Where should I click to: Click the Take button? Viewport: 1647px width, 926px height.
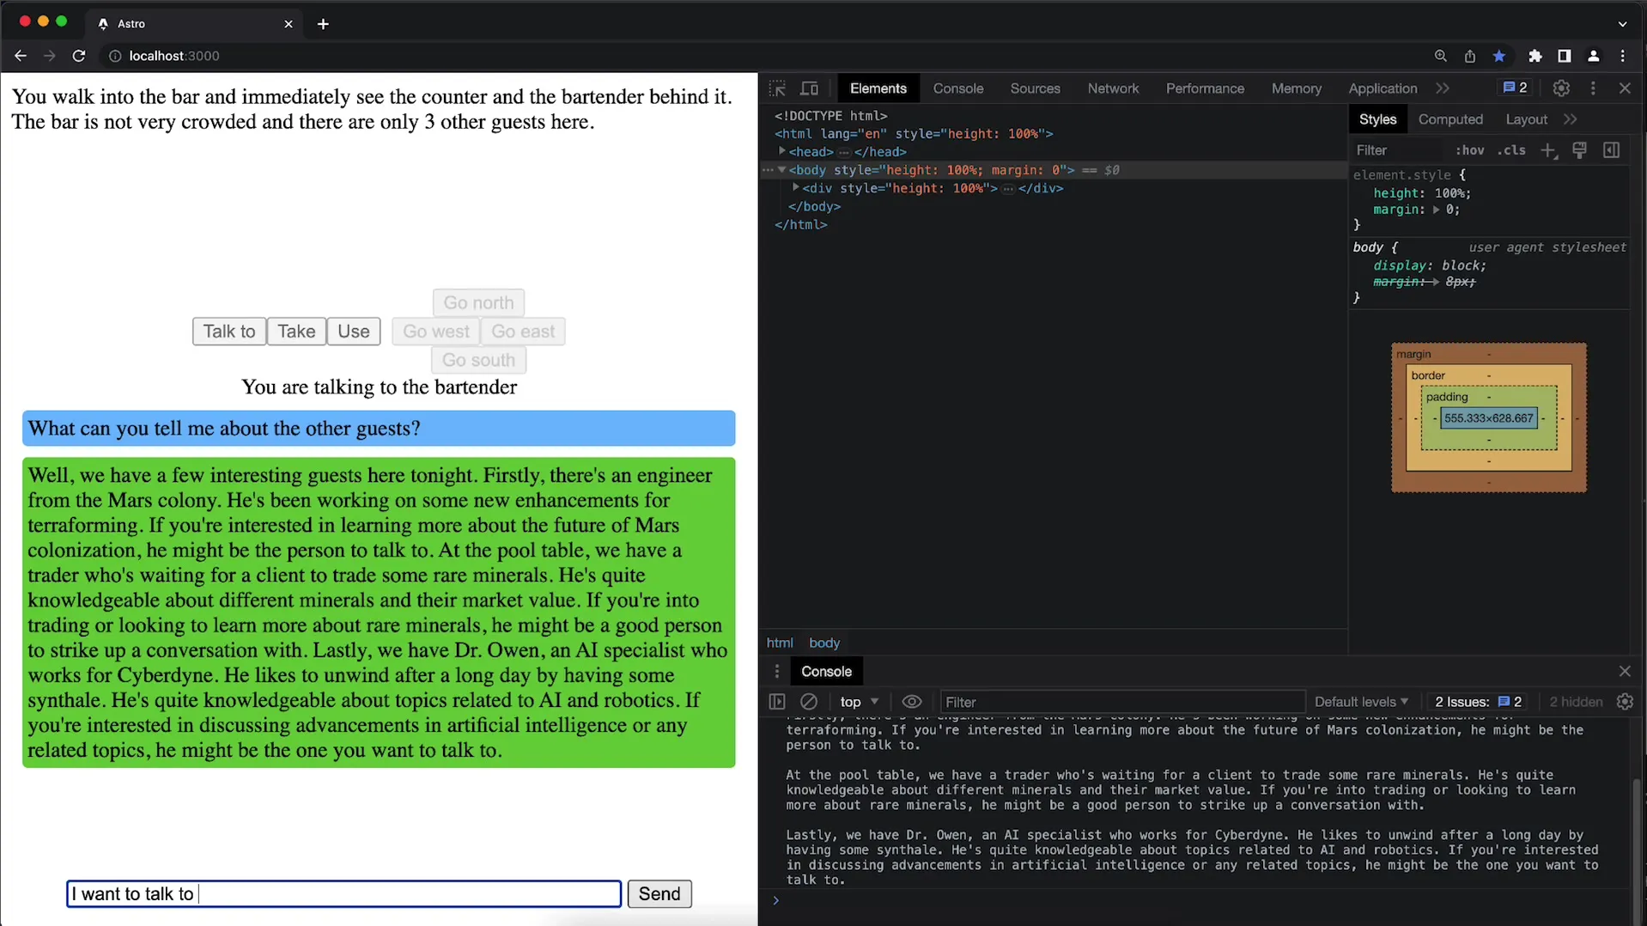296,332
